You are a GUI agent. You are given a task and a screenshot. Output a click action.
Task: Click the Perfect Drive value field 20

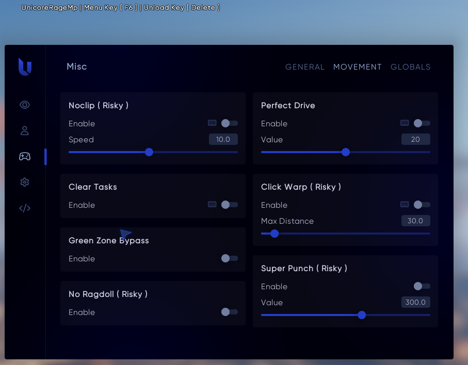pyautogui.click(x=416, y=139)
